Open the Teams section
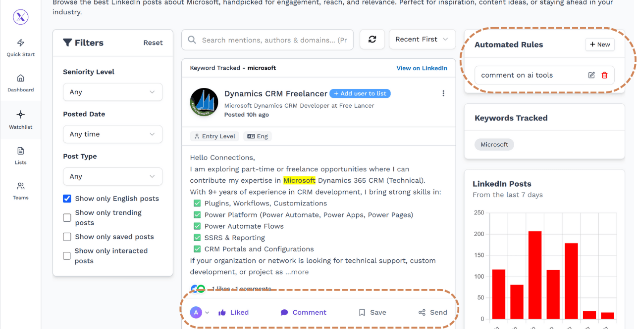637x329 pixels. click(x=20, y=191)
